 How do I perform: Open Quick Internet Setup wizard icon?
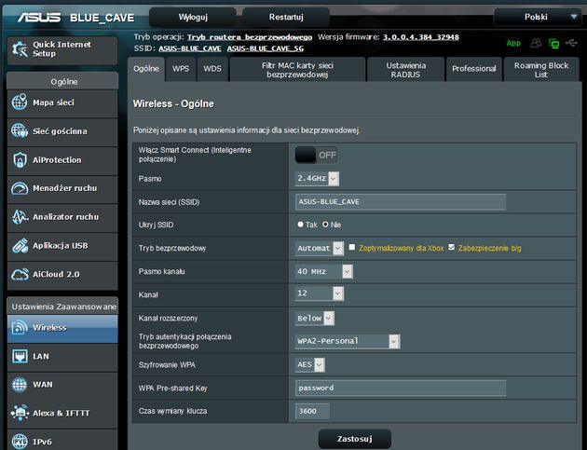coord(20,49)
